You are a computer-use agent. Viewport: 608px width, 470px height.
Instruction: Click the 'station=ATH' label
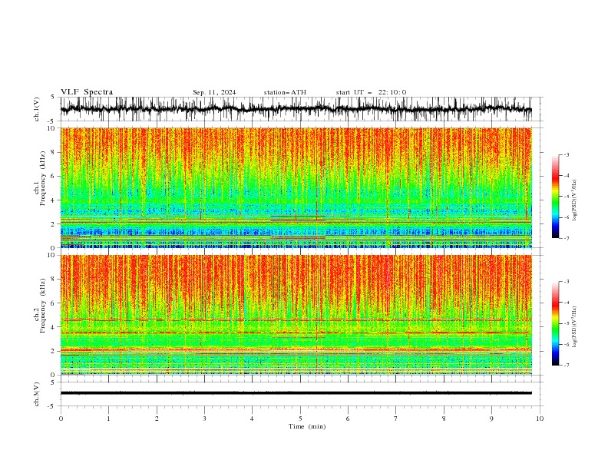(x=285, y=92)
